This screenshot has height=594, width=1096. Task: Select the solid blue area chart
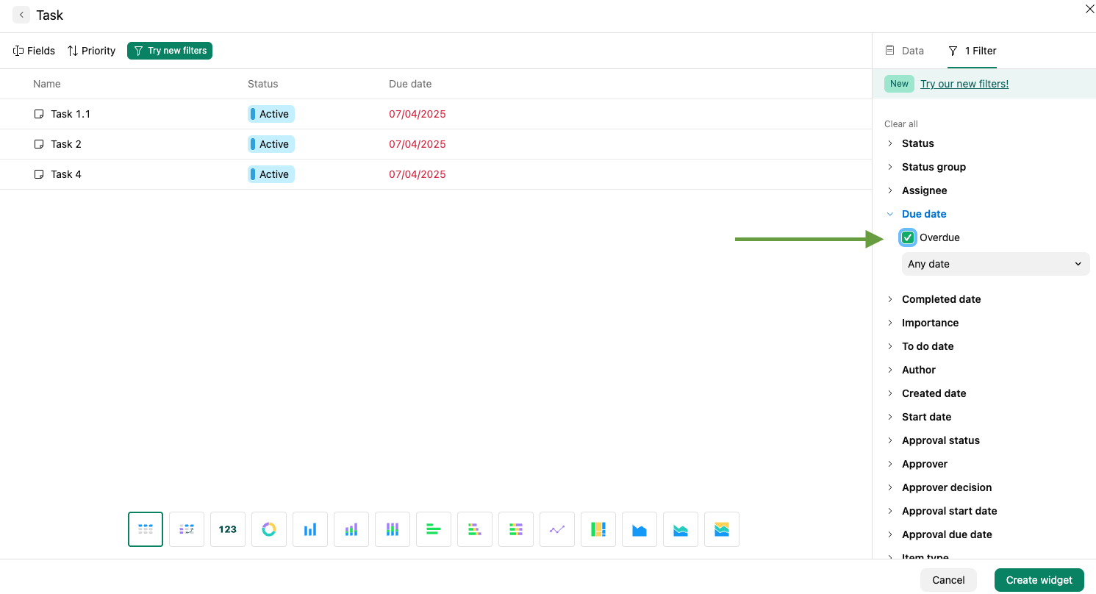[x=640, y=529]
